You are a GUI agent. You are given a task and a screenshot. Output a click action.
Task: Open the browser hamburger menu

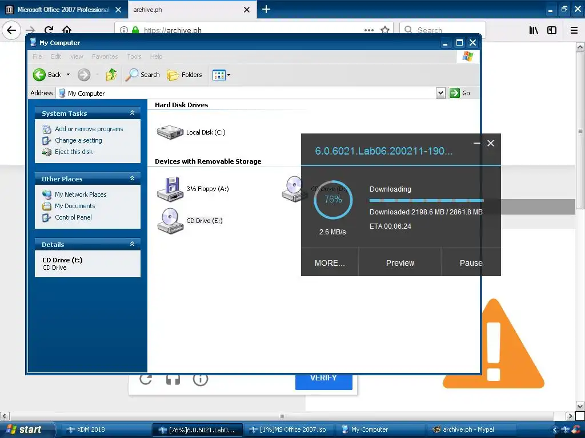(x=574, y=30)
